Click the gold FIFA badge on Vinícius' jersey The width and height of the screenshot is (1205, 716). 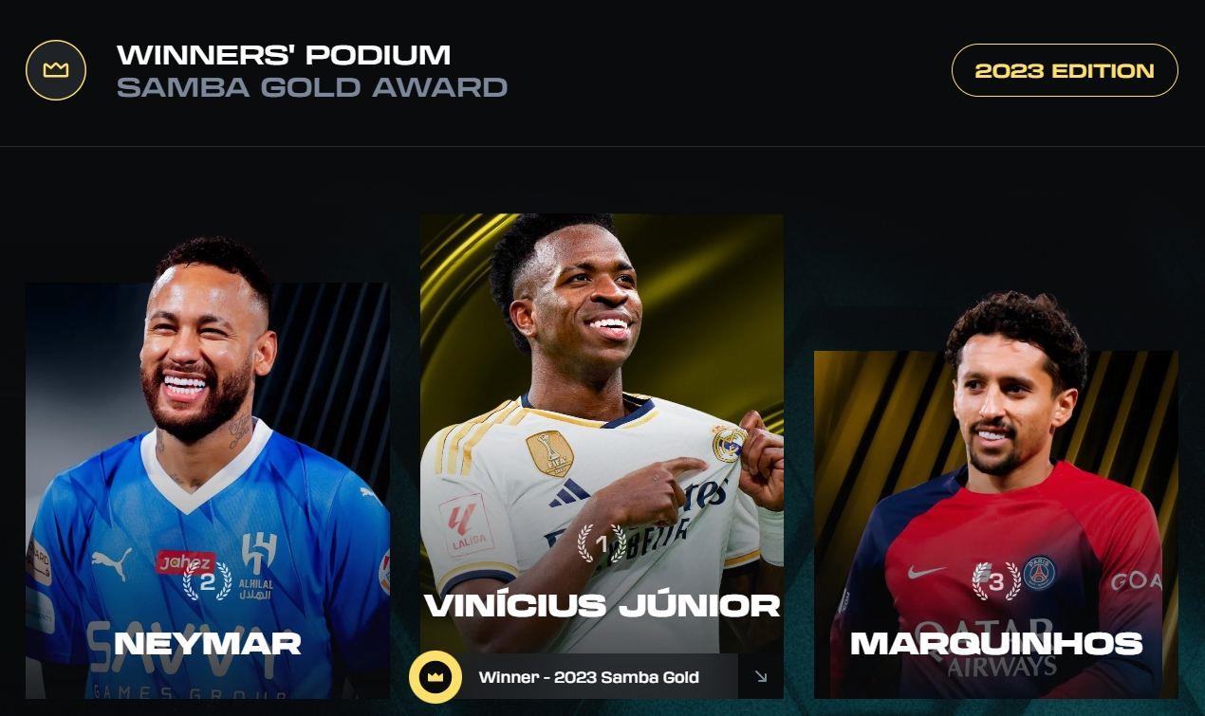[x=549, y=453]
